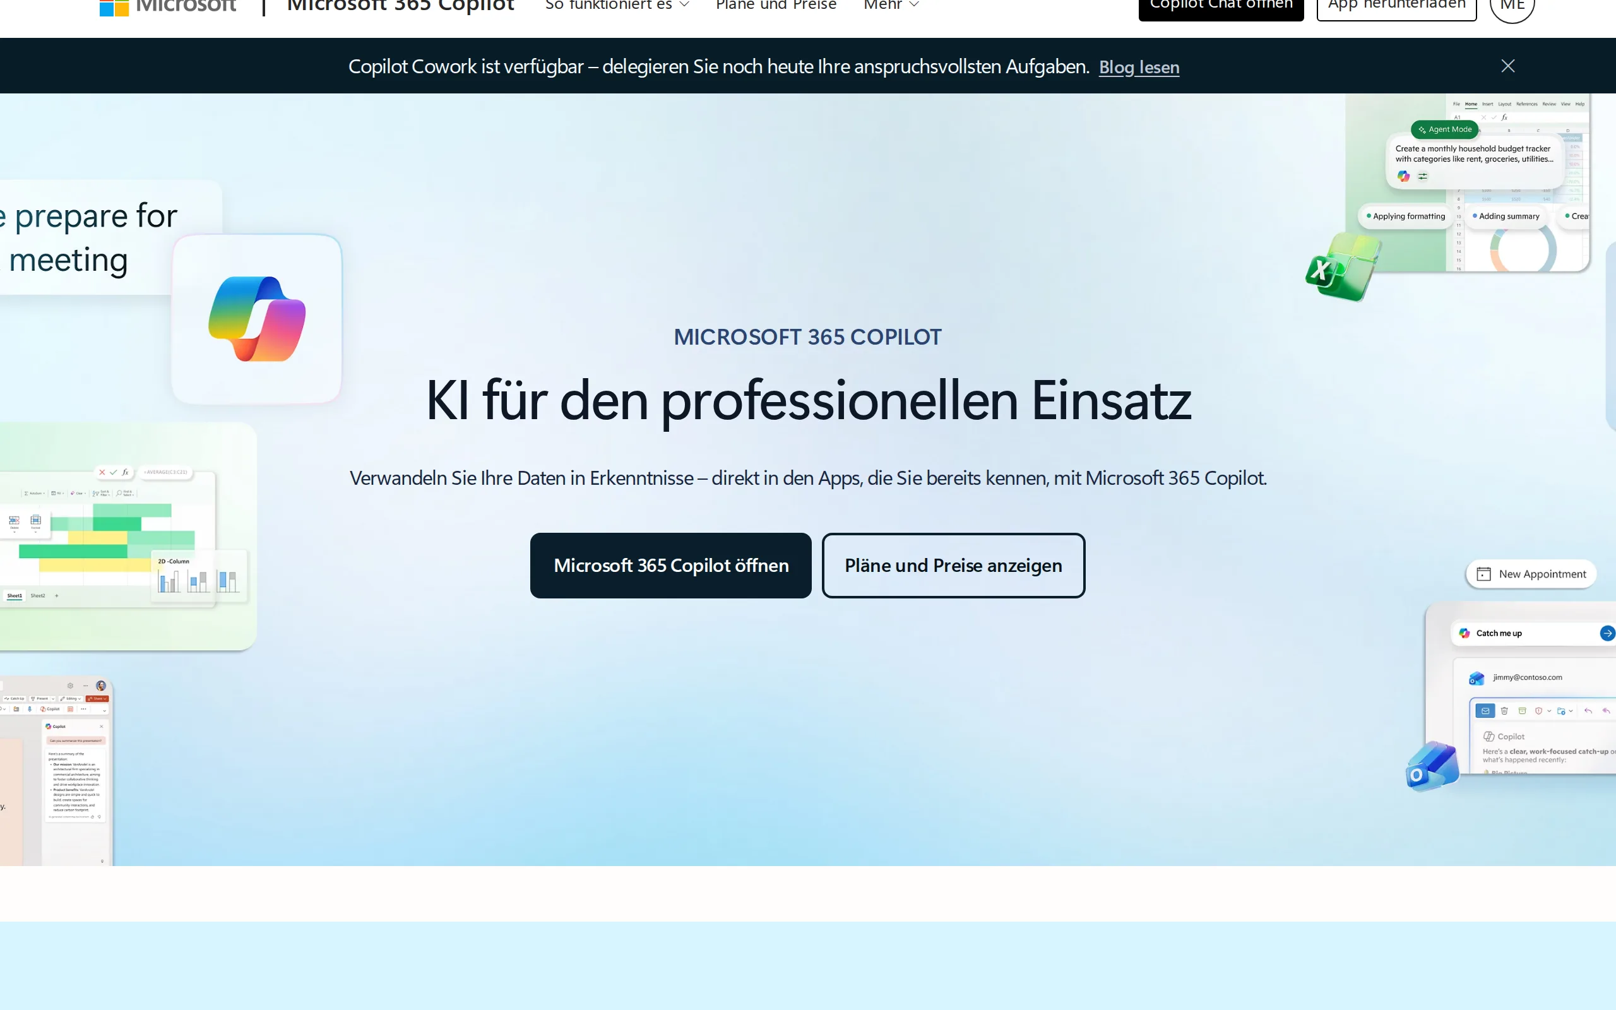Image resolution: width=1616 pixels, height=1010 pixels.
Task: Click the green Excel app icon
Action: (1342, 266)
